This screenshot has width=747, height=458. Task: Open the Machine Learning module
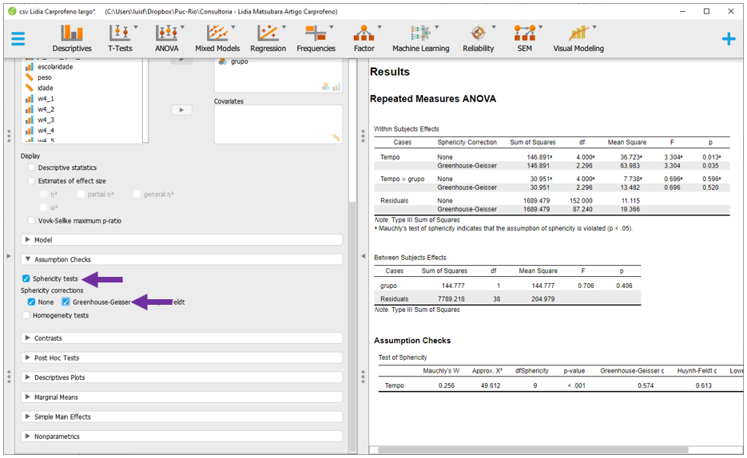[x=420, y=38]
